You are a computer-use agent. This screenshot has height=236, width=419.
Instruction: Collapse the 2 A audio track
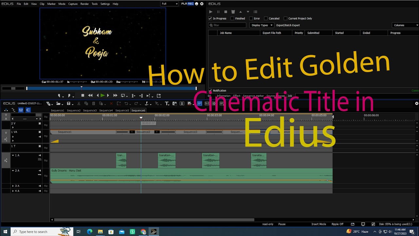pos(13,171)
